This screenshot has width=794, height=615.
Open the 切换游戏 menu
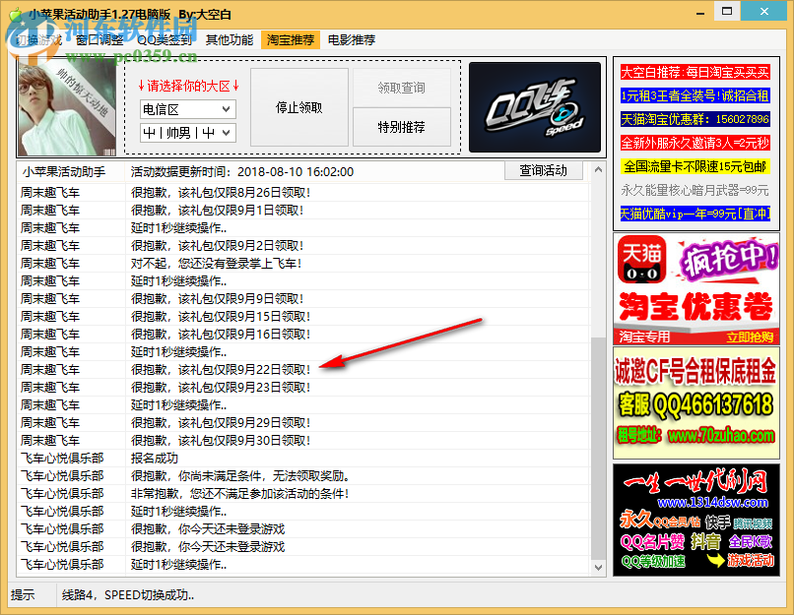39,40
